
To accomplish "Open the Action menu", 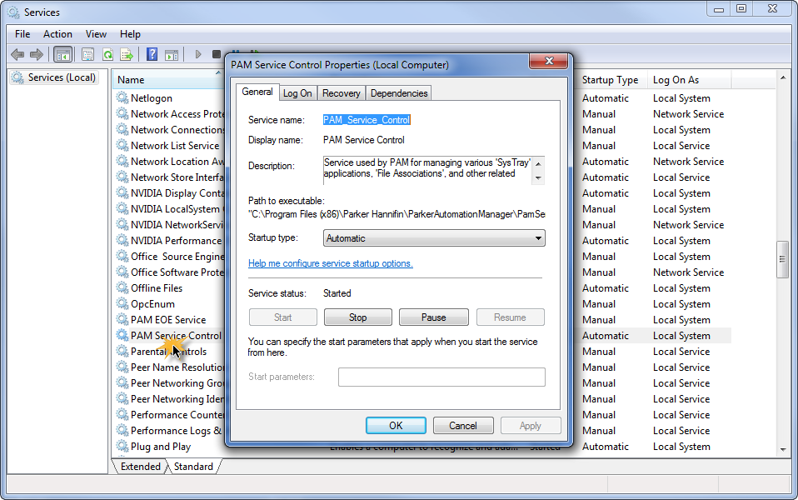I will click(x=57, y=34).
